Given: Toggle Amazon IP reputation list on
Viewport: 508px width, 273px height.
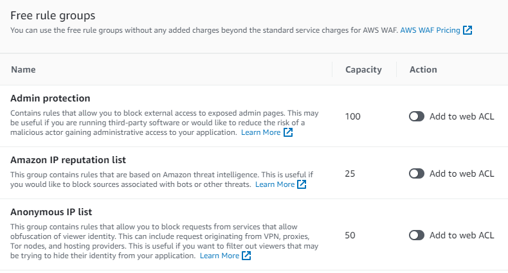Looking at the screenshot, I should (x=417, y=173).
